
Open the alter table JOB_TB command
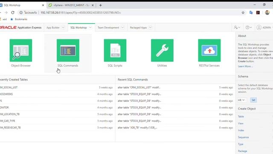[x=137, y=127]
